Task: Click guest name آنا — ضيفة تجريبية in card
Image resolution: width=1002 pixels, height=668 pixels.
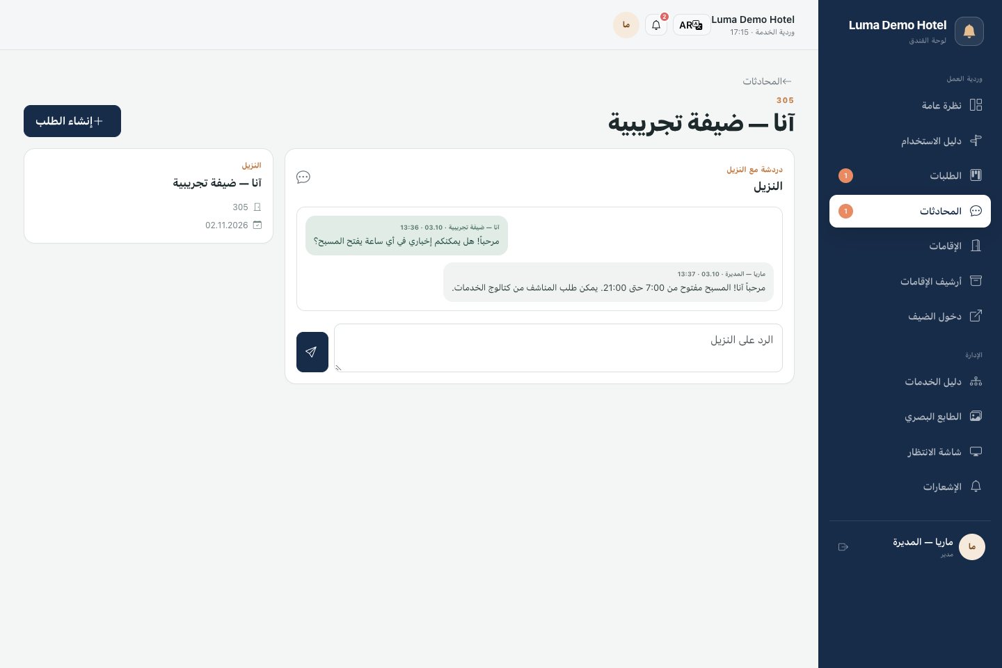Action: [217, 183]
